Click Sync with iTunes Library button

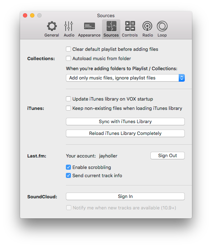tap(125, 121)
